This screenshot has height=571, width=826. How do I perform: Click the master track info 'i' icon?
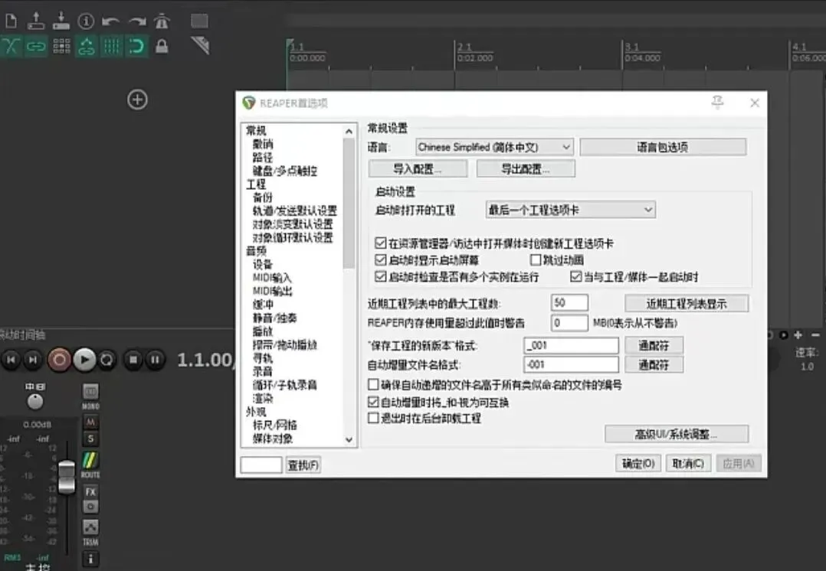(90, 559)
